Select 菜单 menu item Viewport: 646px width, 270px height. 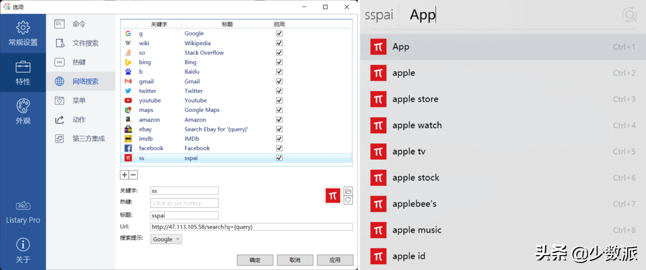click(x=81, y=100)
